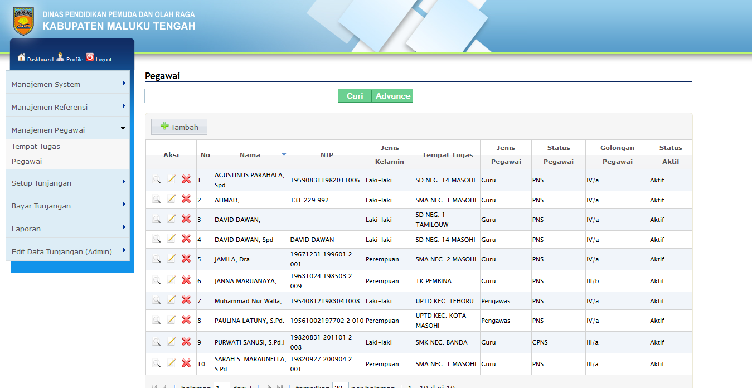This screenshot has height=388, width=752.
Task: Open Tempat Tugas submenu item
Action: click(68, 147)
